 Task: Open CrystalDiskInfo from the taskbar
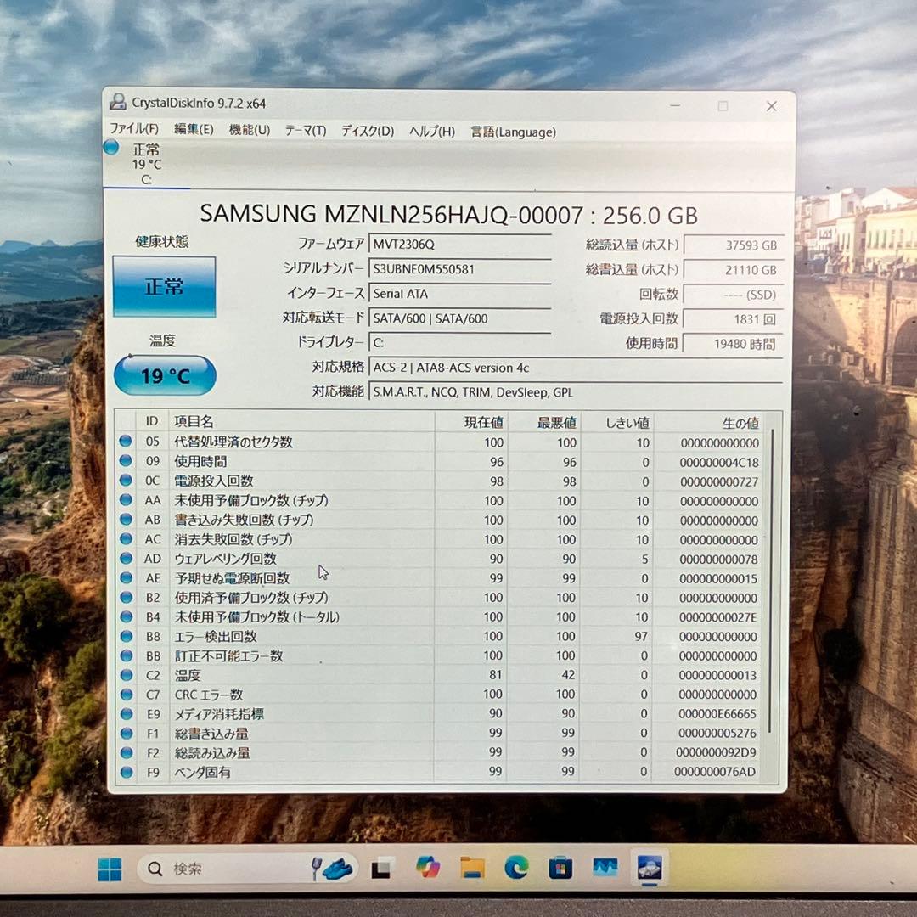click(649, 869)
